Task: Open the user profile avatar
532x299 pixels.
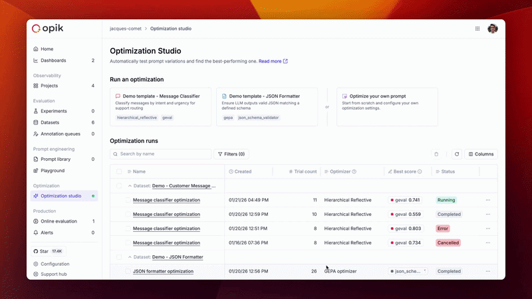Action: tap(493, 29)
